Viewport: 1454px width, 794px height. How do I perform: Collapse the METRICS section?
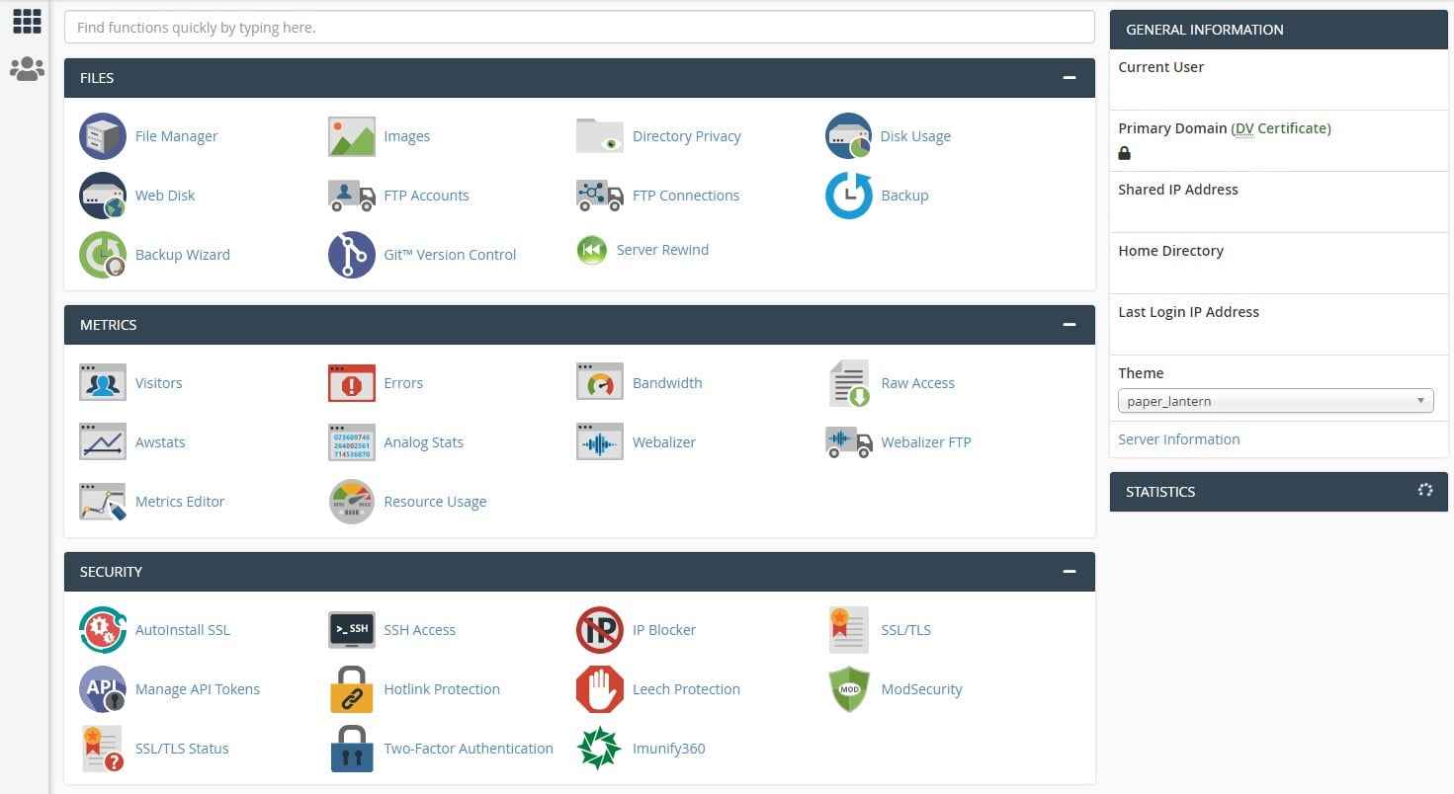1069,324
